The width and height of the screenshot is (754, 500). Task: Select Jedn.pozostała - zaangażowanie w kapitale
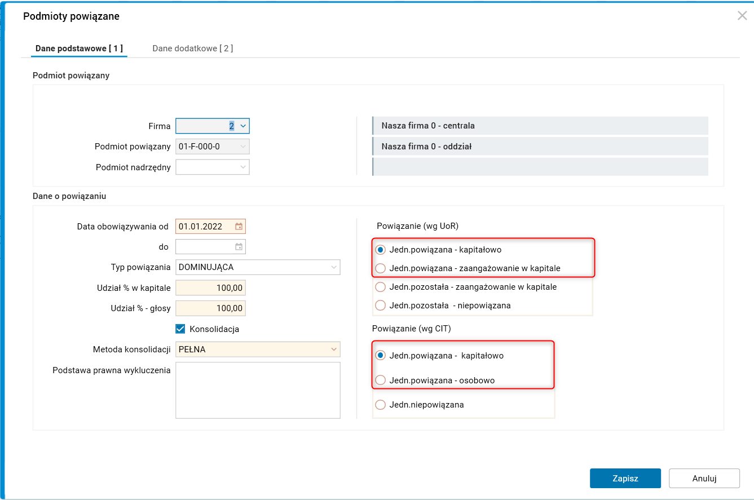point(381,287)
